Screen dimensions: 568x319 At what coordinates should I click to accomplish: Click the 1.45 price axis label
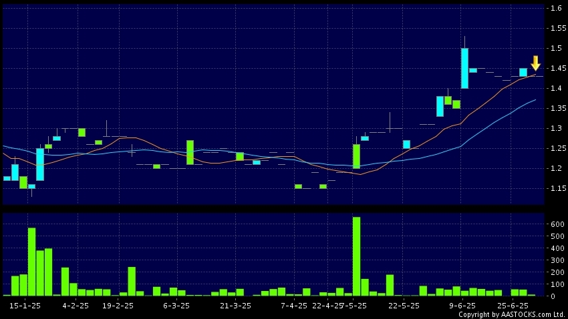(x=558, y=68)
